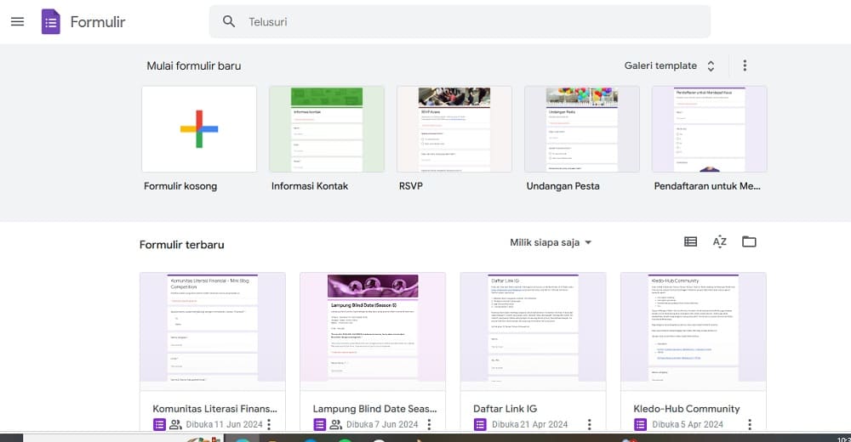Open more options for Kledo-Hub Community
851x442 pixels.
[x=750, y=424]
